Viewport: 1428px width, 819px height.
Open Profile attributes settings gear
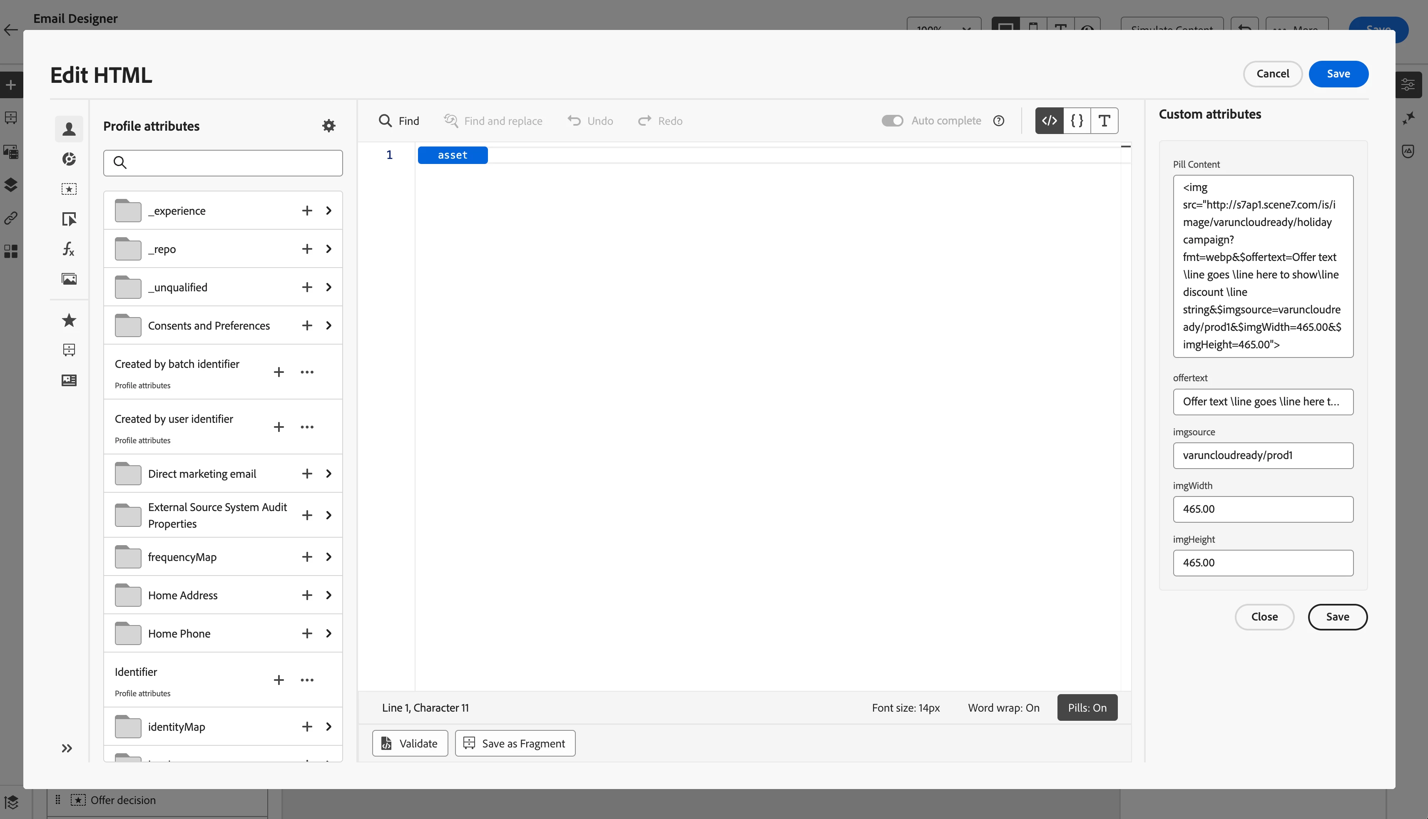point(328,125)
